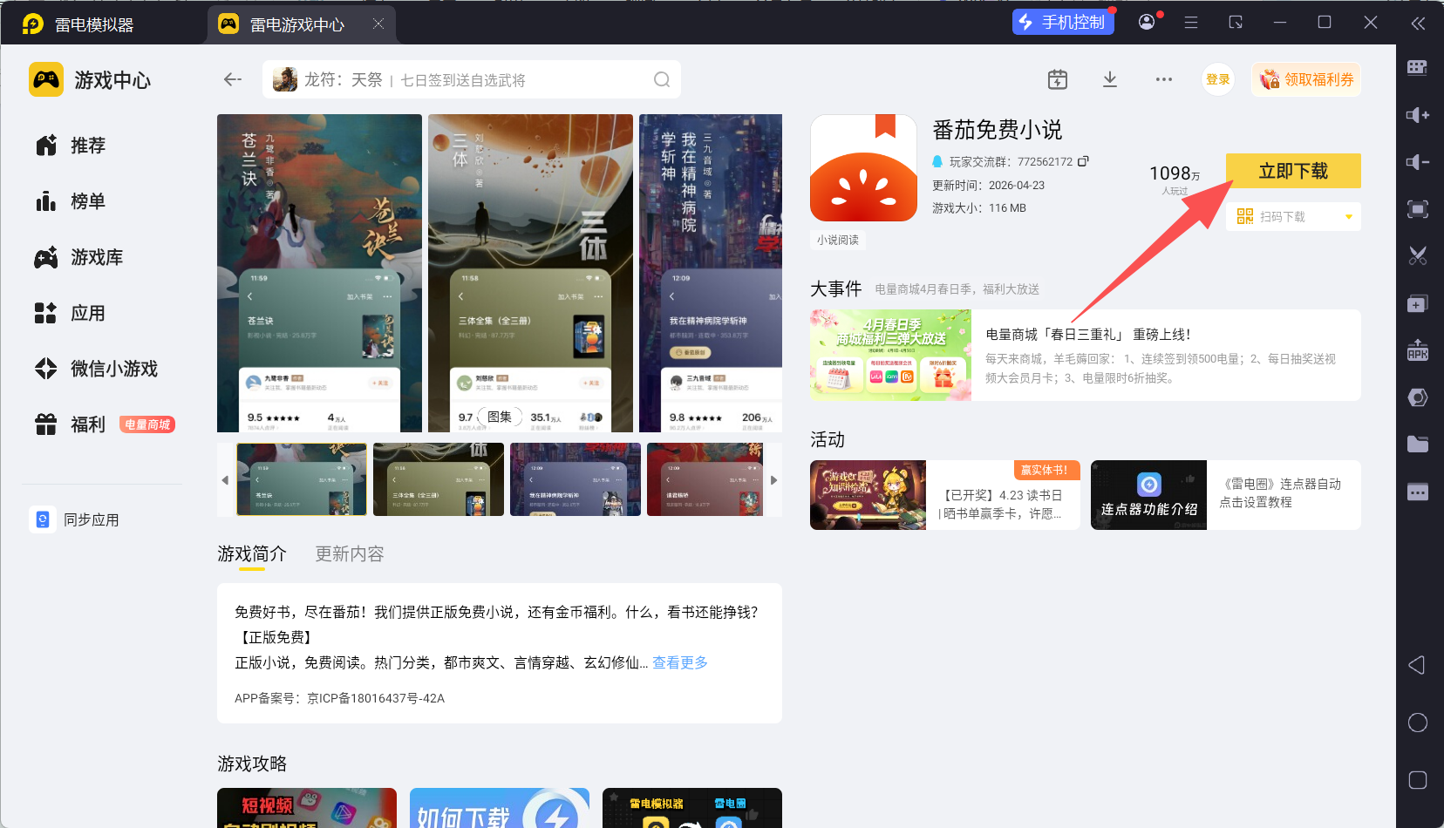Viewport: 1444px width, 828px height.
Task: Decrease volume using the sidebar speaker-minus icon
Action: [1418, 162]
